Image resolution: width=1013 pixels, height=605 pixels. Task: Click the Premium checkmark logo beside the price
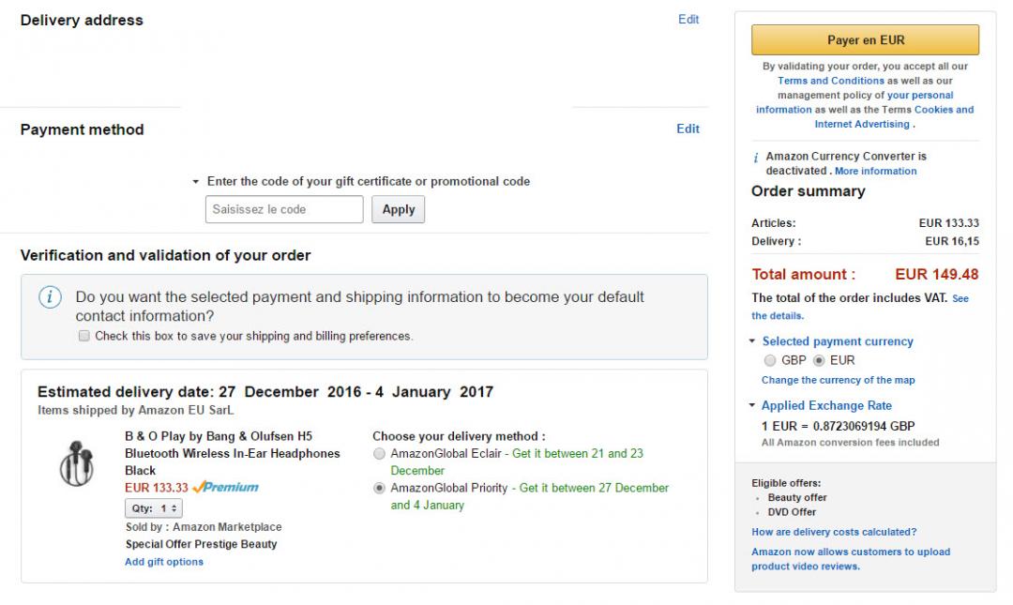tap(225, 488)
